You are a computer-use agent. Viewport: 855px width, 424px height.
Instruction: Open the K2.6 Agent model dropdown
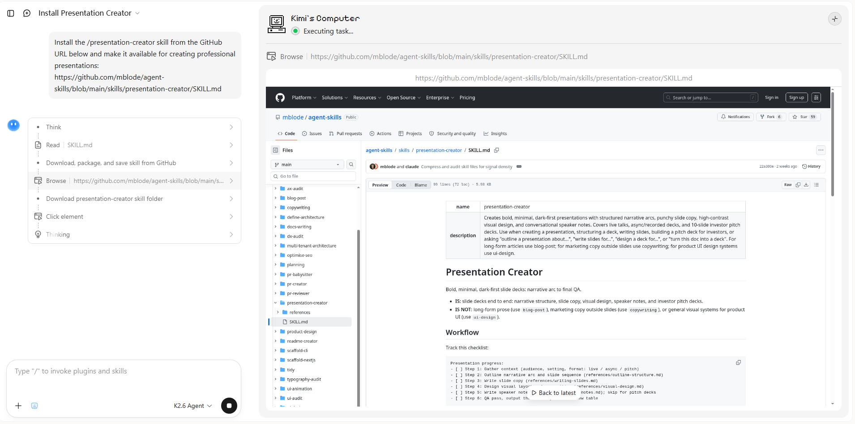[x=193, y=406]
